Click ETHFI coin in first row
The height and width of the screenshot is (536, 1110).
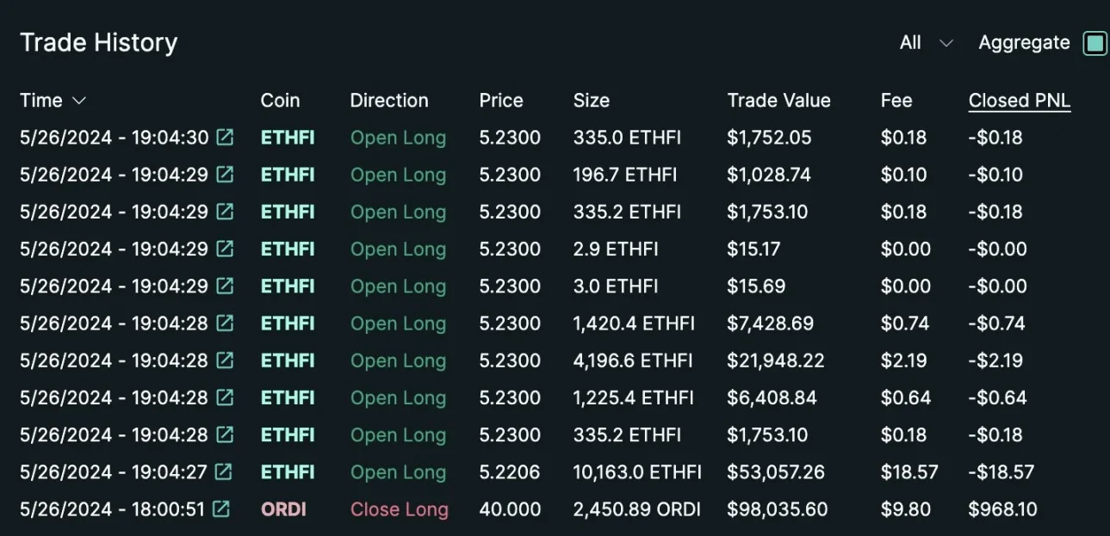[x=288, y=138]
